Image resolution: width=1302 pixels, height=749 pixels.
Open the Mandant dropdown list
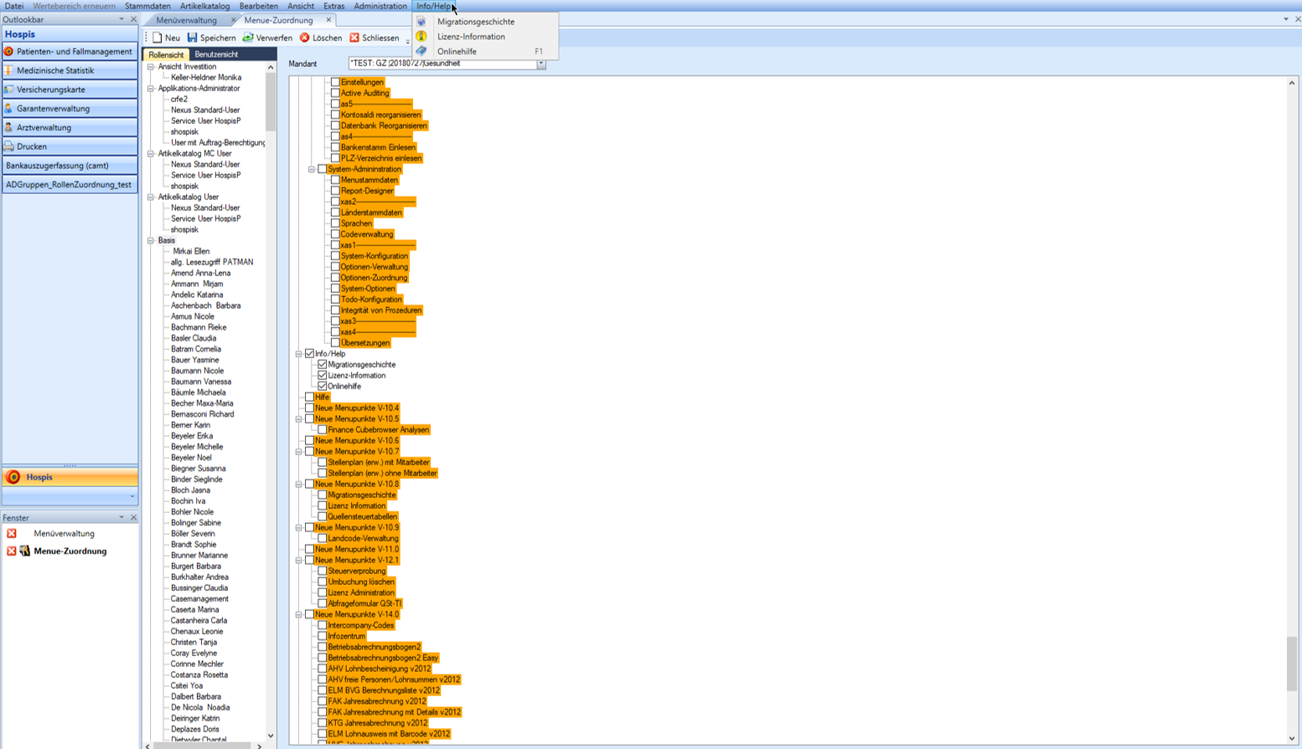tap(541, 64)
